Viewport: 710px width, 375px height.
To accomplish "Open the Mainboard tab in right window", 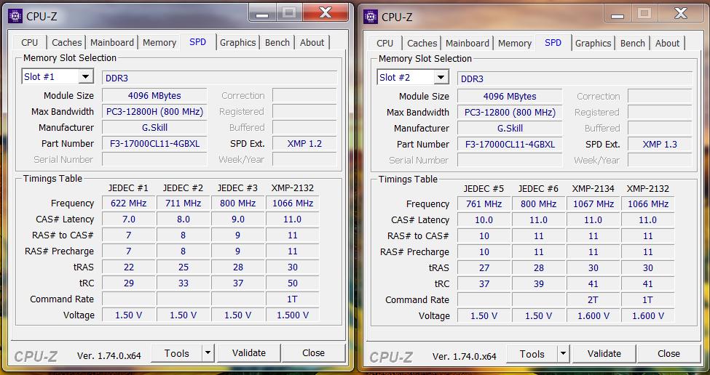I will click(x=467, y=43).
